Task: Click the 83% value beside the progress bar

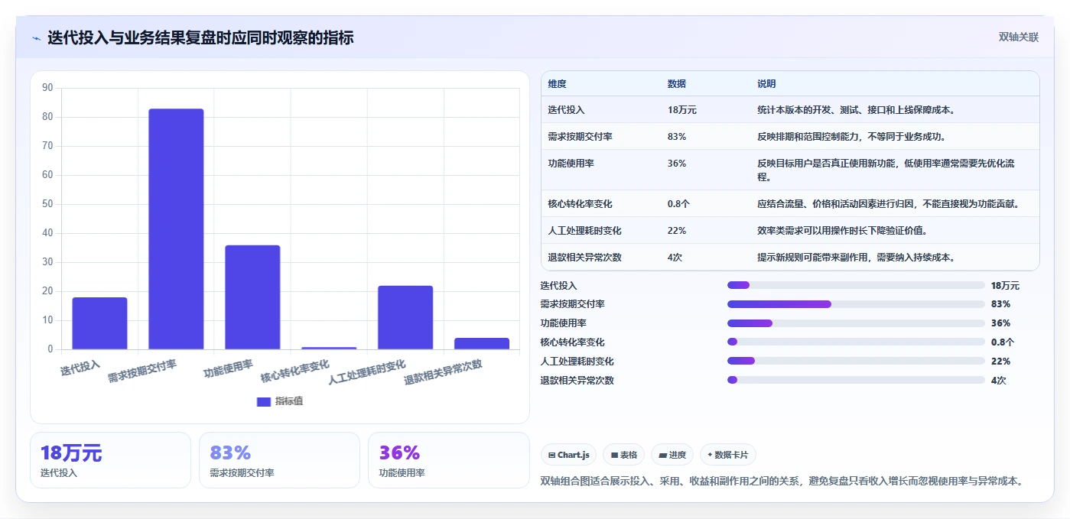Action: [1000, 304]
